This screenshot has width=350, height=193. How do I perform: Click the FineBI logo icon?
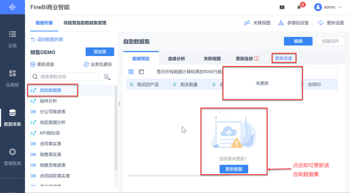tap(12, 7)
